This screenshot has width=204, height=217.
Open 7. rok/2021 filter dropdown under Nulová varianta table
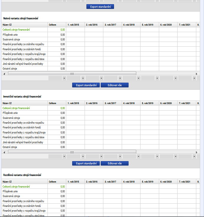click(194, 78)
